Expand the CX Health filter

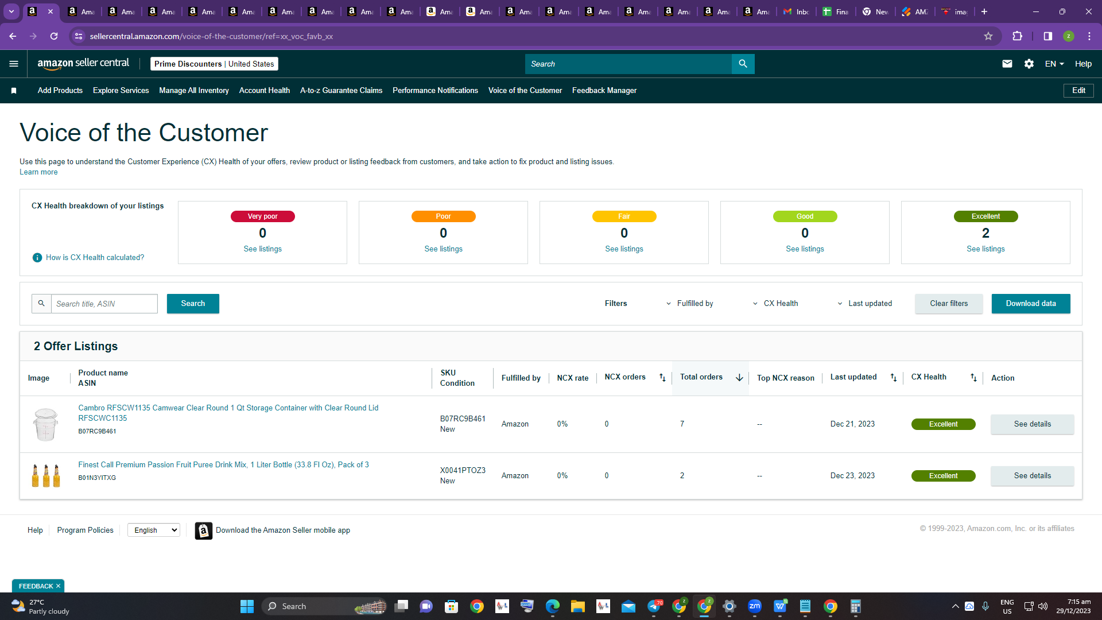[x=775, y=304]
